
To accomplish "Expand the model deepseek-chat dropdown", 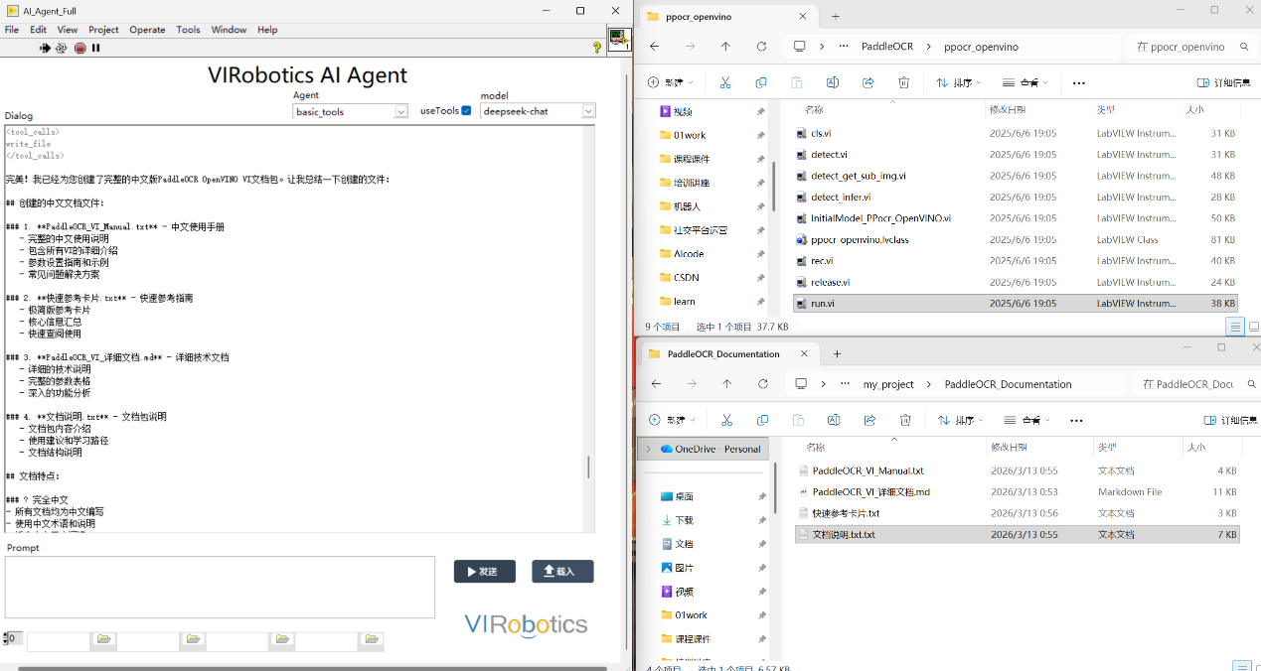I will coord(588,111).
